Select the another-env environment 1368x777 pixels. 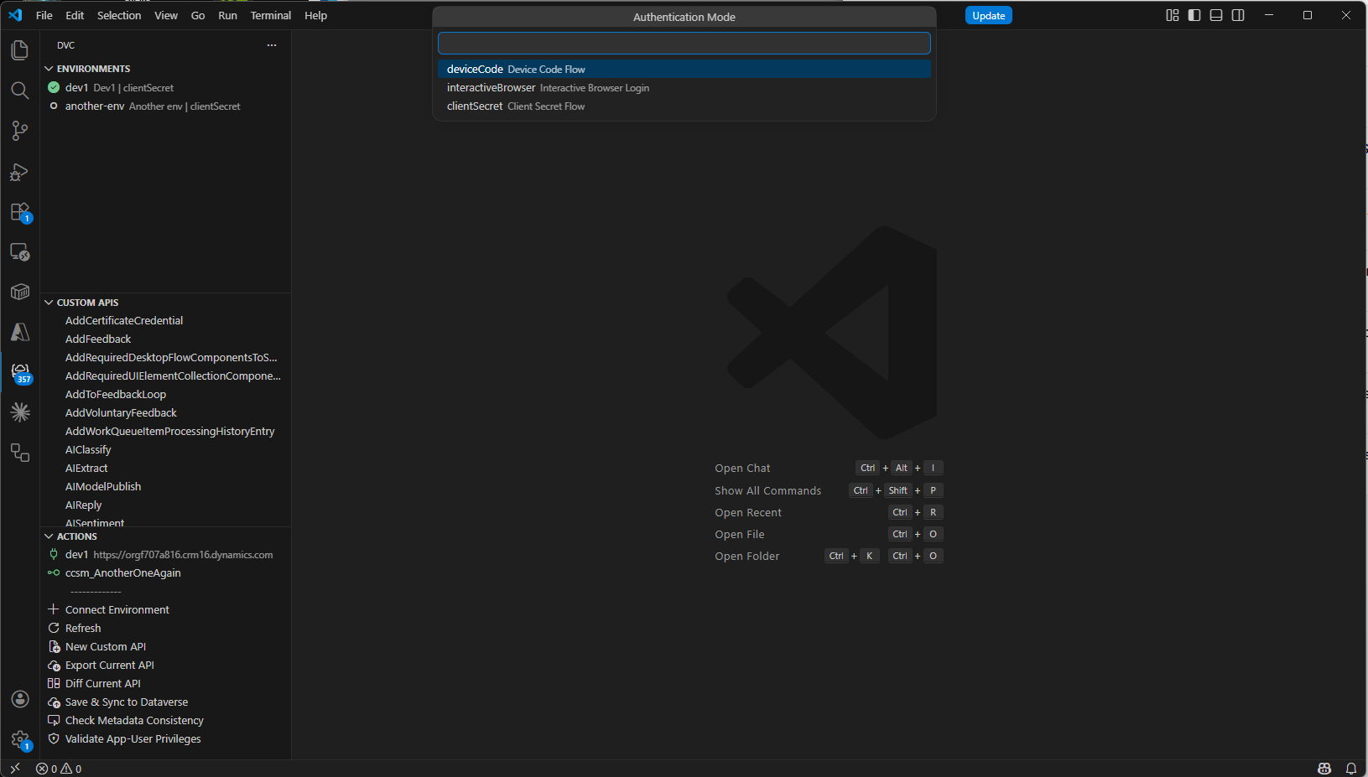(x=166, y=106)
